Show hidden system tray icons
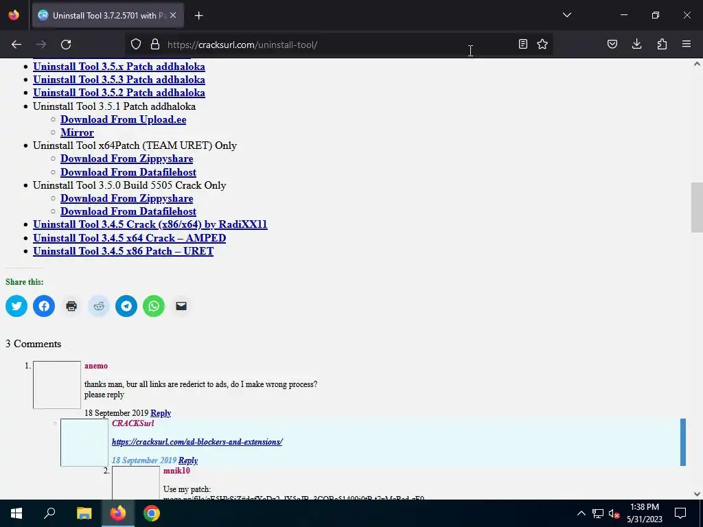The height and width of the screenshot is (527, 703). [581, 513]
